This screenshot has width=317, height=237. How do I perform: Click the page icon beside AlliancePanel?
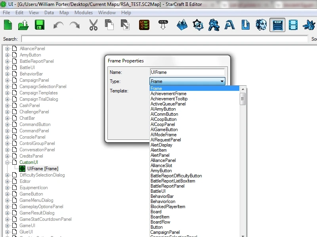tap(14, 49)
